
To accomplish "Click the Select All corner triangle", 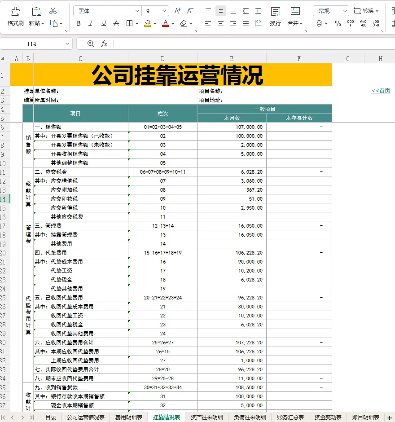I will (x=3, y=58).
